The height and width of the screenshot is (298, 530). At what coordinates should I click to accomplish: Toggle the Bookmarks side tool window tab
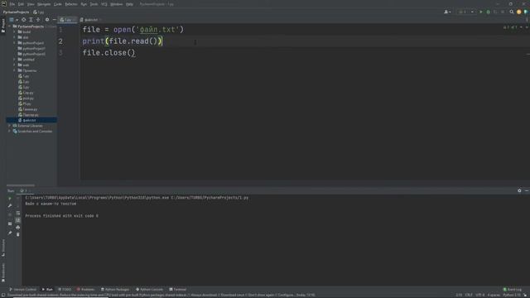(x=3, y=272)
